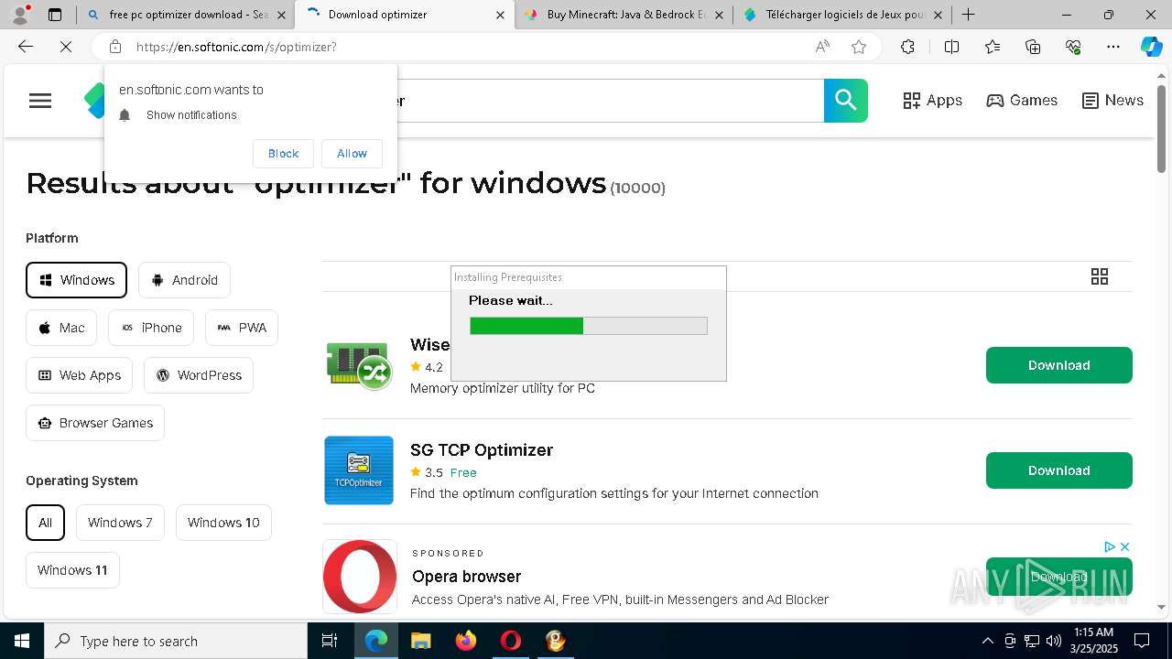
Task: Click the Wise memory optimizer app icon
Action: 359,364
